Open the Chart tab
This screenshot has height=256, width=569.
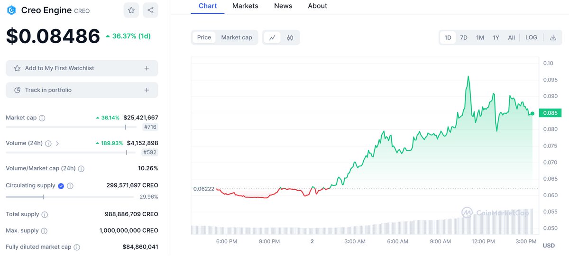[x=208, y=6]
